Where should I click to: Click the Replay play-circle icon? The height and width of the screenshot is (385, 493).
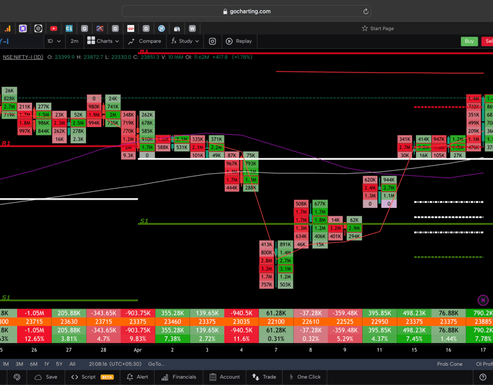(229, 41)
